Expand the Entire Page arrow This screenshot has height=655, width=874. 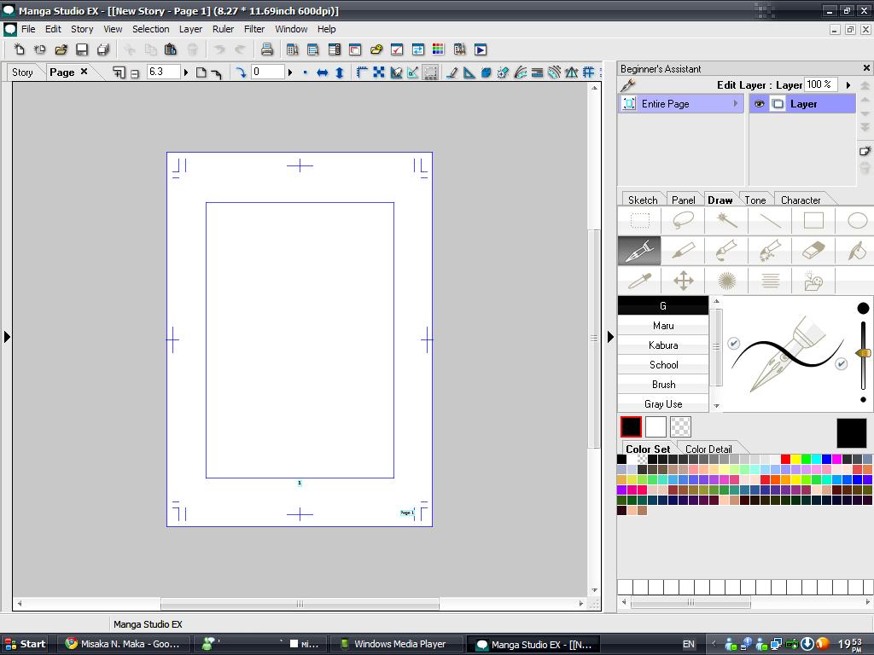point(735,104)
